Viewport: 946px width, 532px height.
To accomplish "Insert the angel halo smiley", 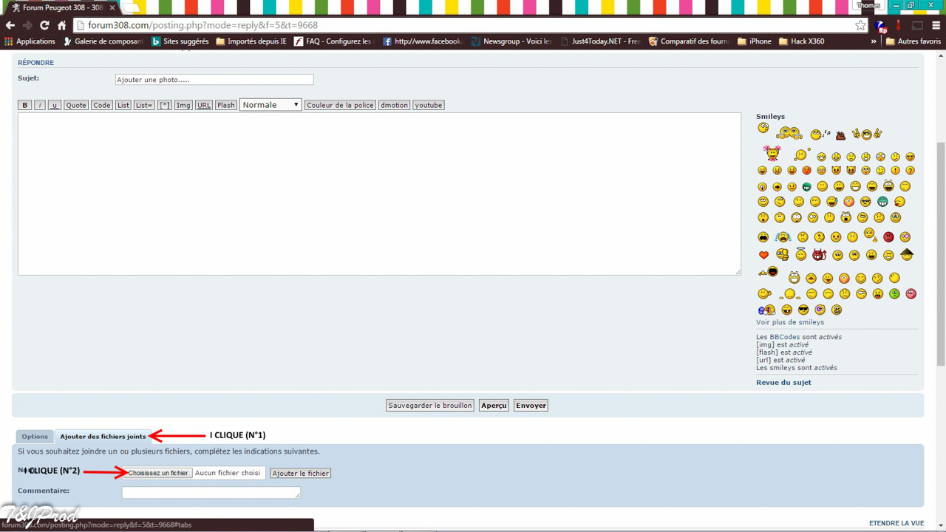I will (800, 255).
